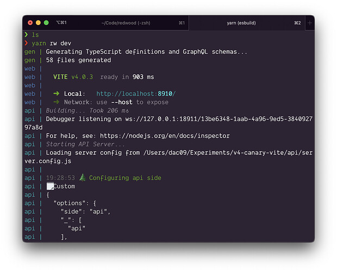The image size is (337, 272).
Task: Click the green arrow beside Local
Action: point(57,94)
